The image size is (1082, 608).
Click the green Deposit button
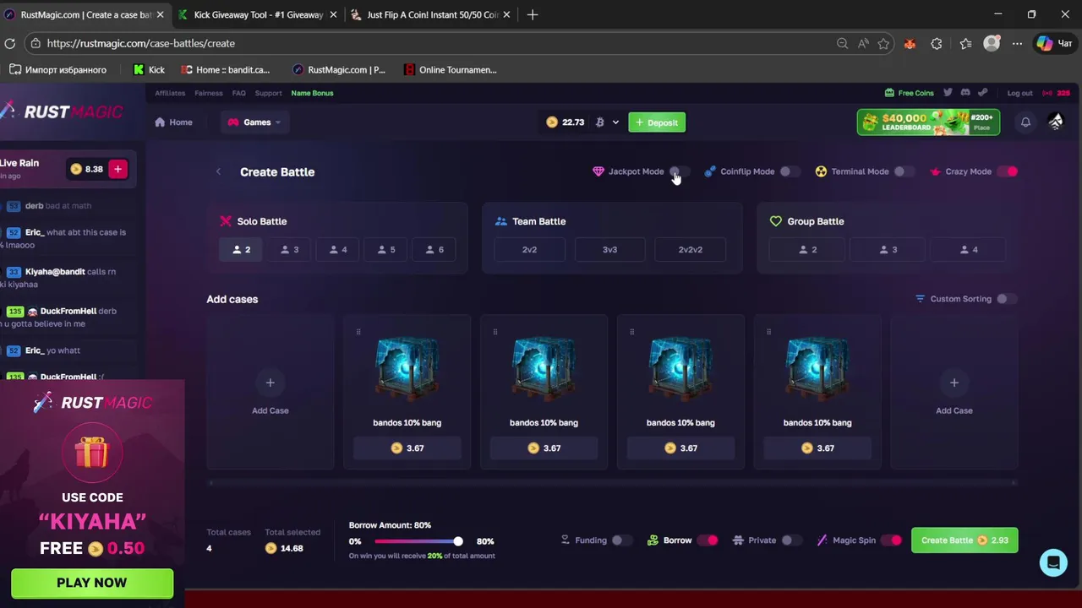tap(657, 122)
